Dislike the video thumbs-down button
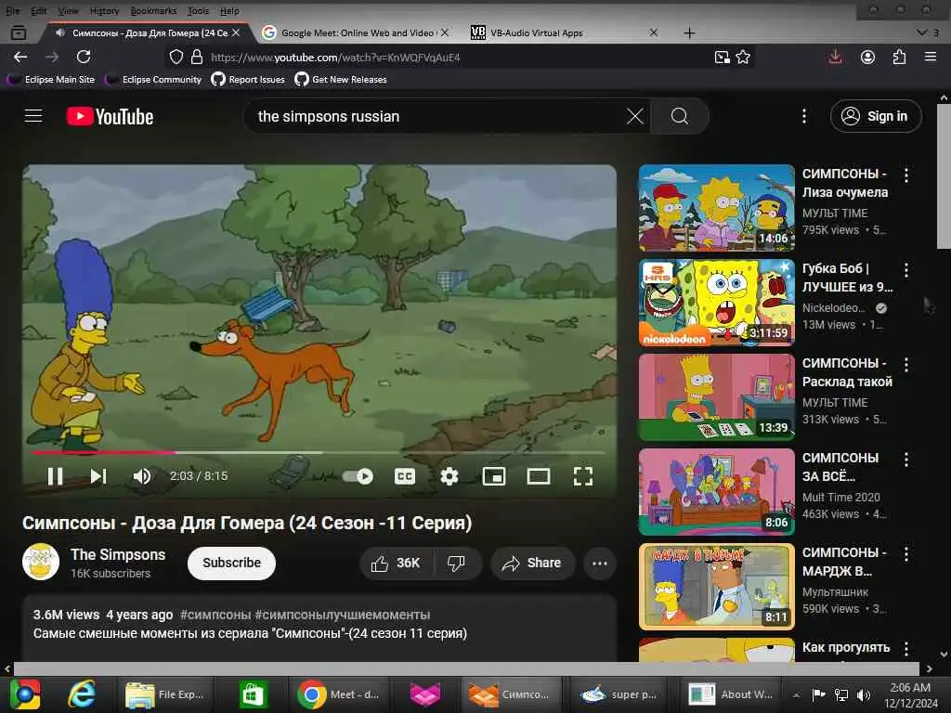 pyautogui.click(x=457, y=564)
